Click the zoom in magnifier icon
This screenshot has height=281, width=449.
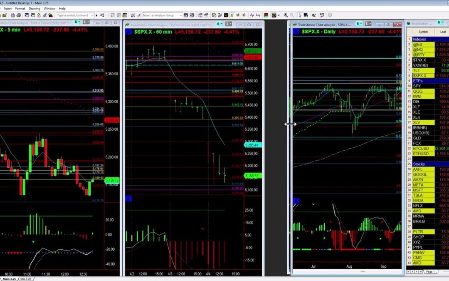[x=286, y=15]
